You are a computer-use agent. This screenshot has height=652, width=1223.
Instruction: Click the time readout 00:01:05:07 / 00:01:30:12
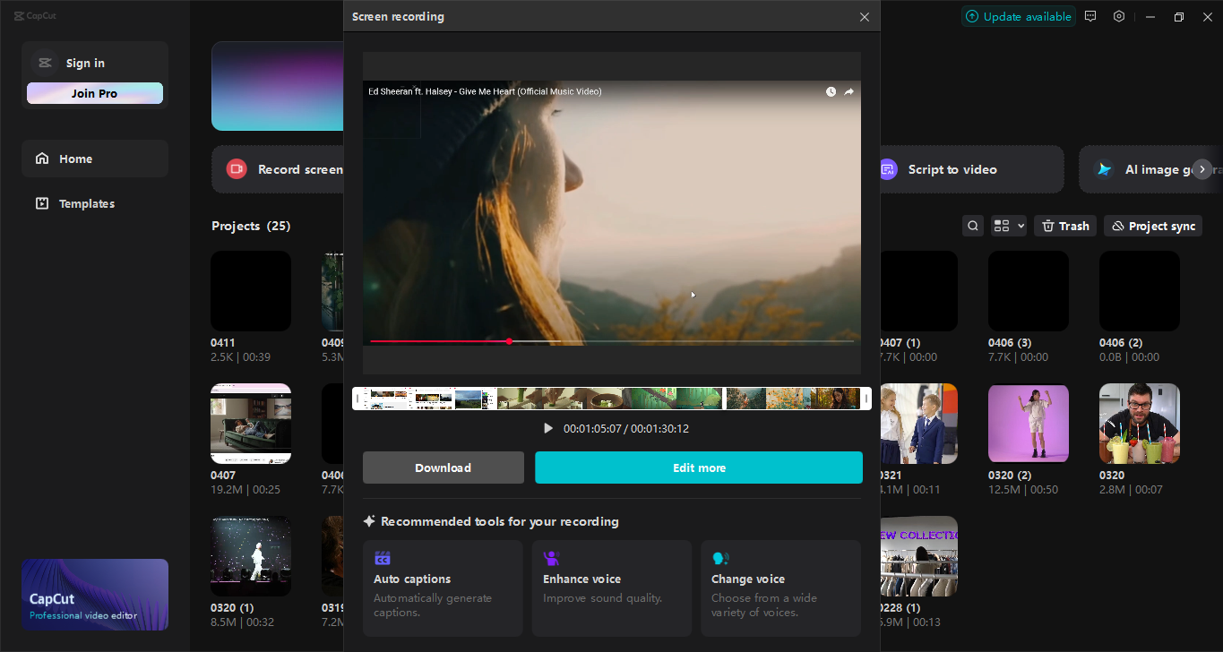[626, 429]
